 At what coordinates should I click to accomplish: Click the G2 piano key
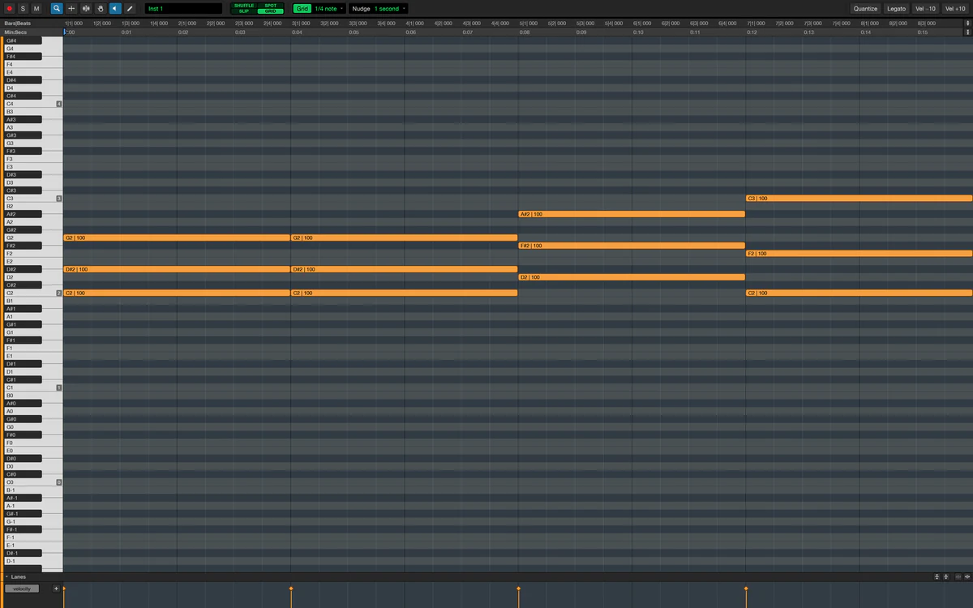point(32,238)
